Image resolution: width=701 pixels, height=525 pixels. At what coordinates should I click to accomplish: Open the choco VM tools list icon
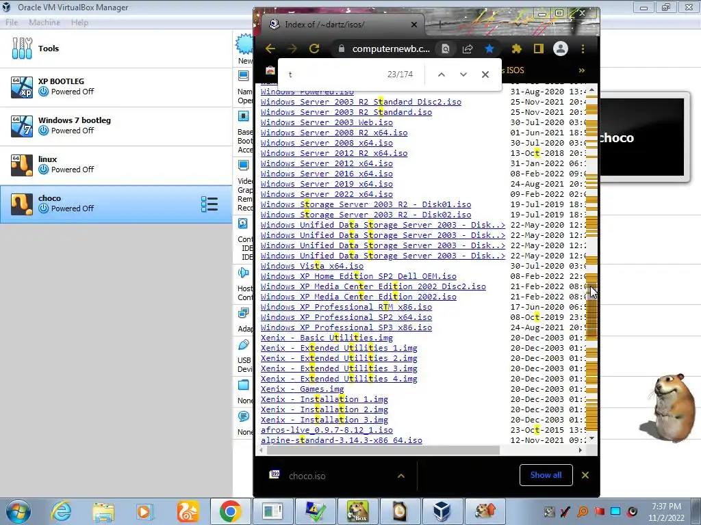click(x=209, y=204)
